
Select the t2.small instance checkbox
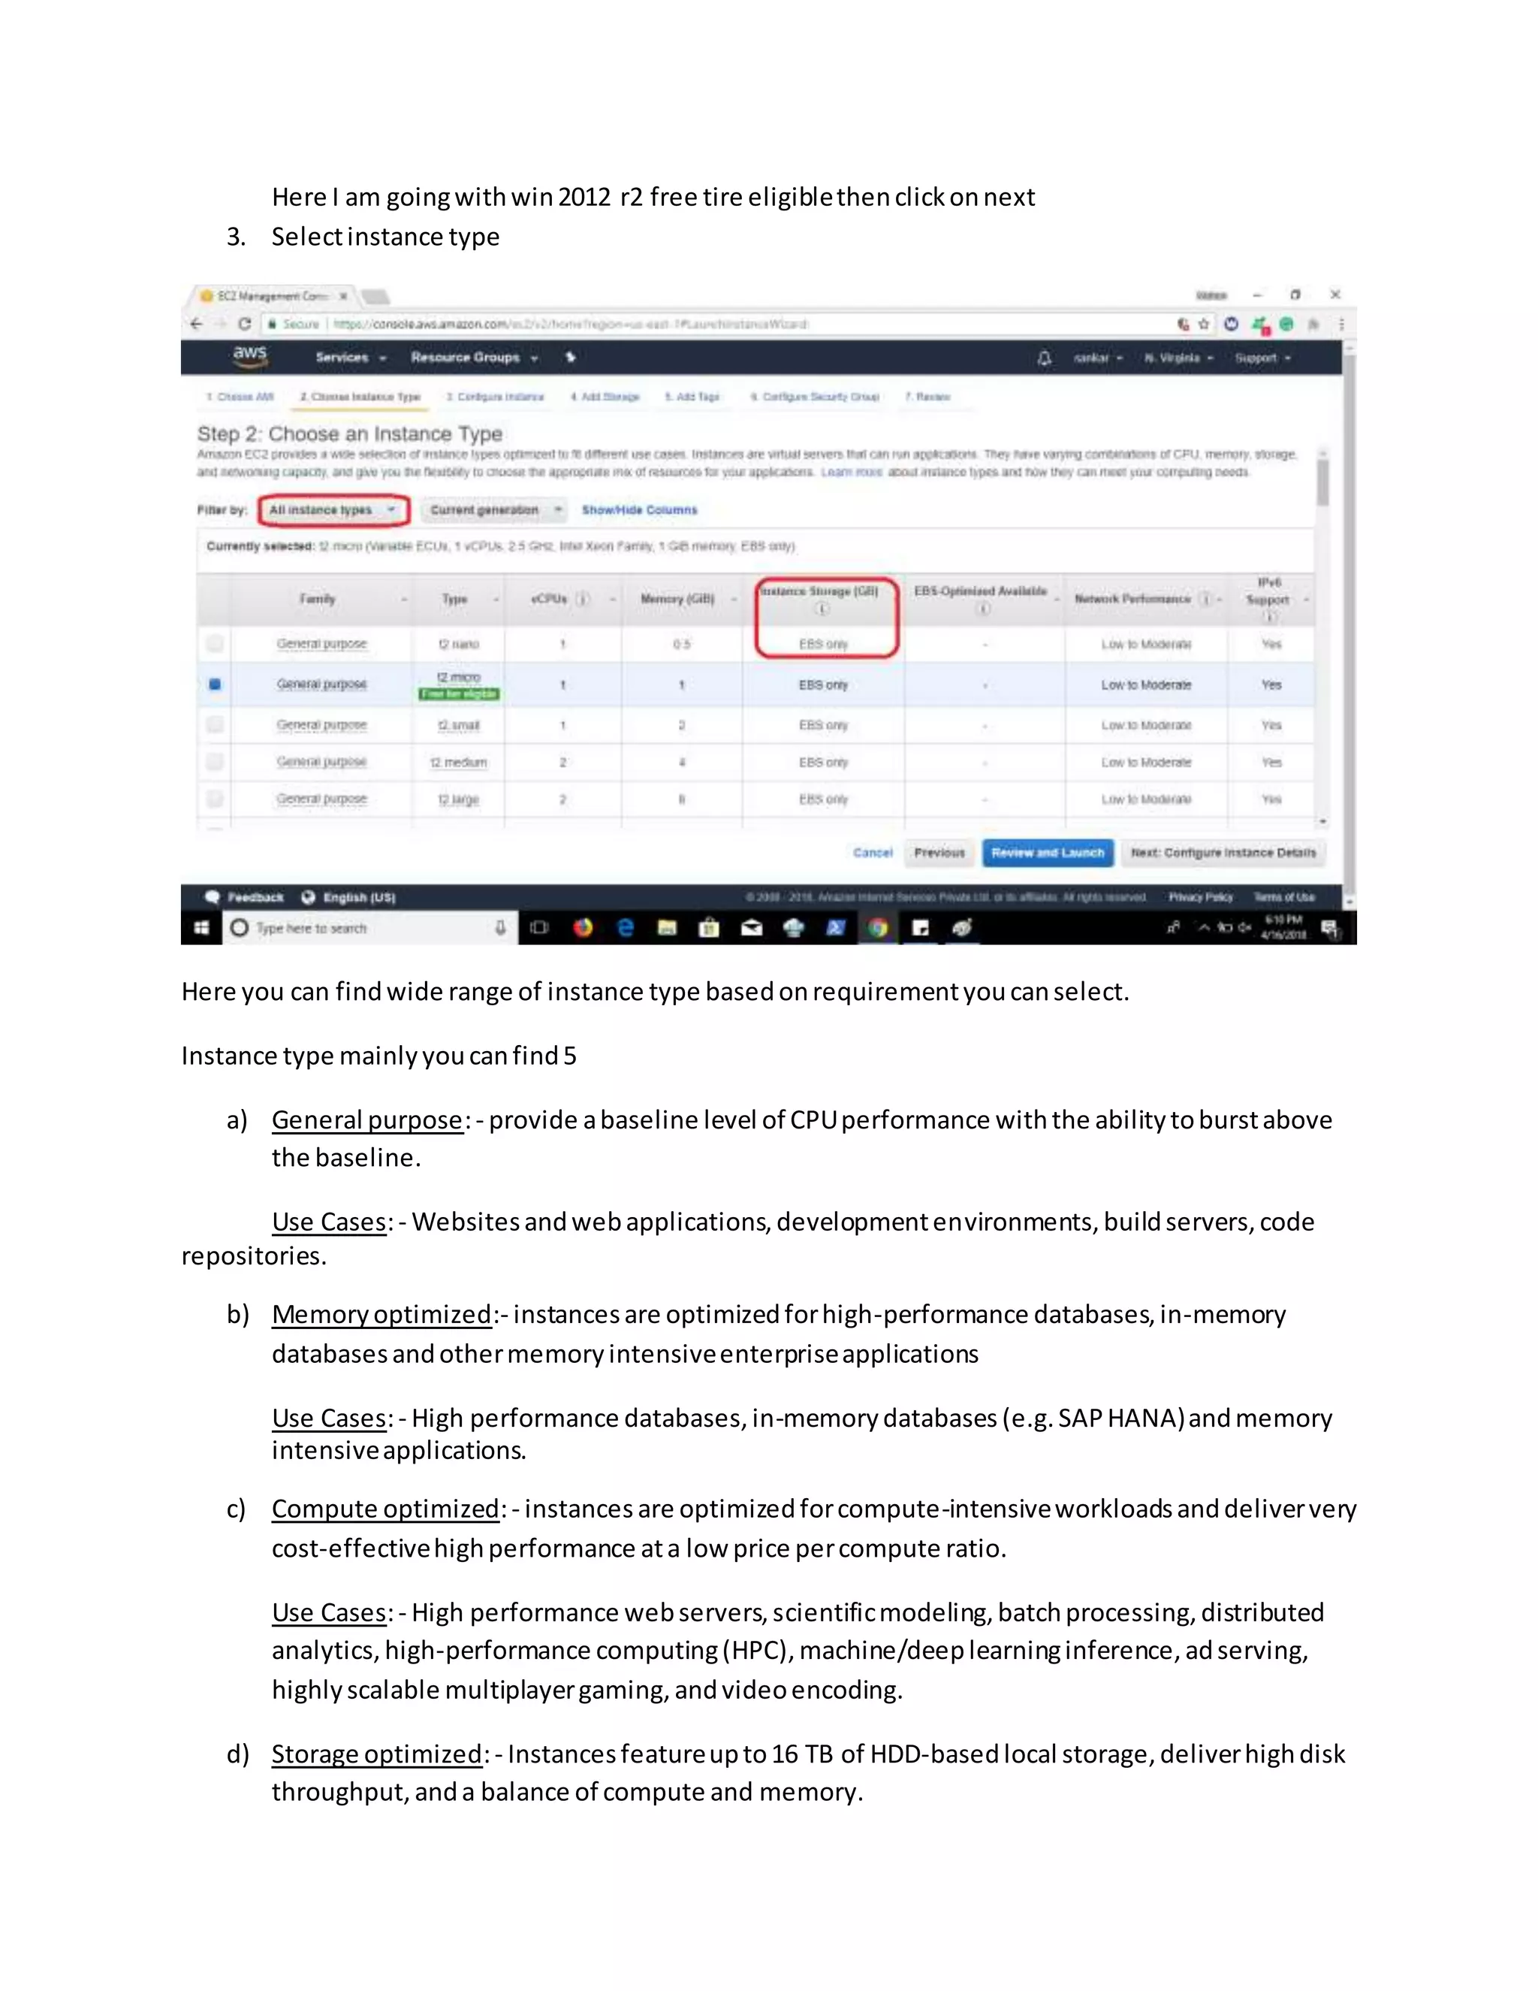215,725
